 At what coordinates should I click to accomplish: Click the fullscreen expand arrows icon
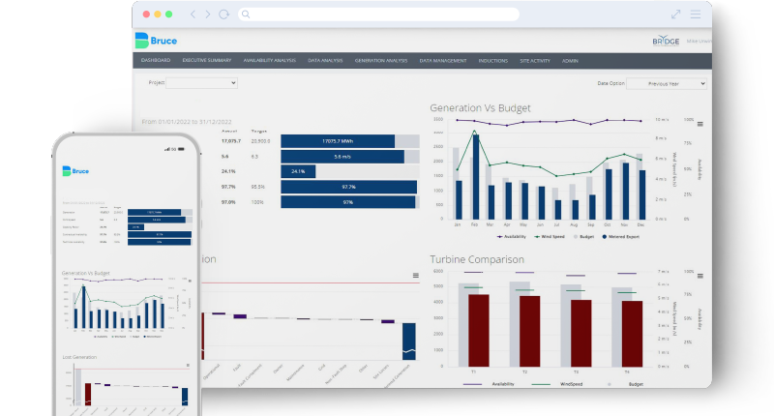[675, 15]
